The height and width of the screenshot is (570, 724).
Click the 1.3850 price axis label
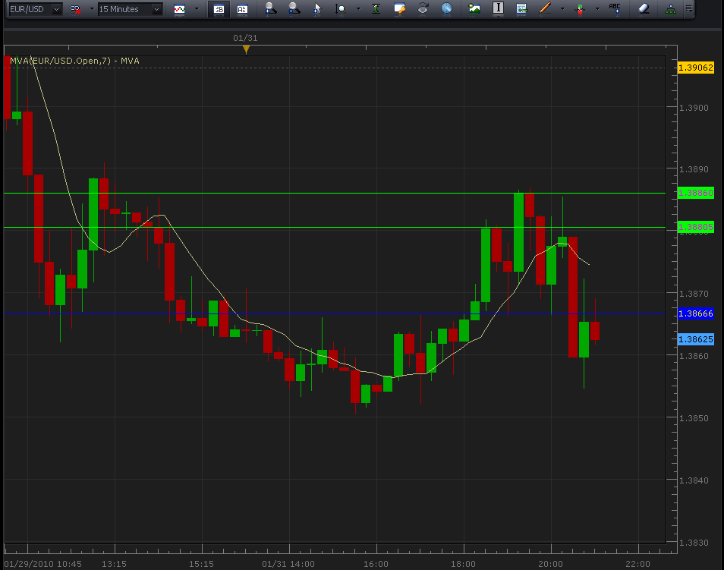tap(694, 418)
